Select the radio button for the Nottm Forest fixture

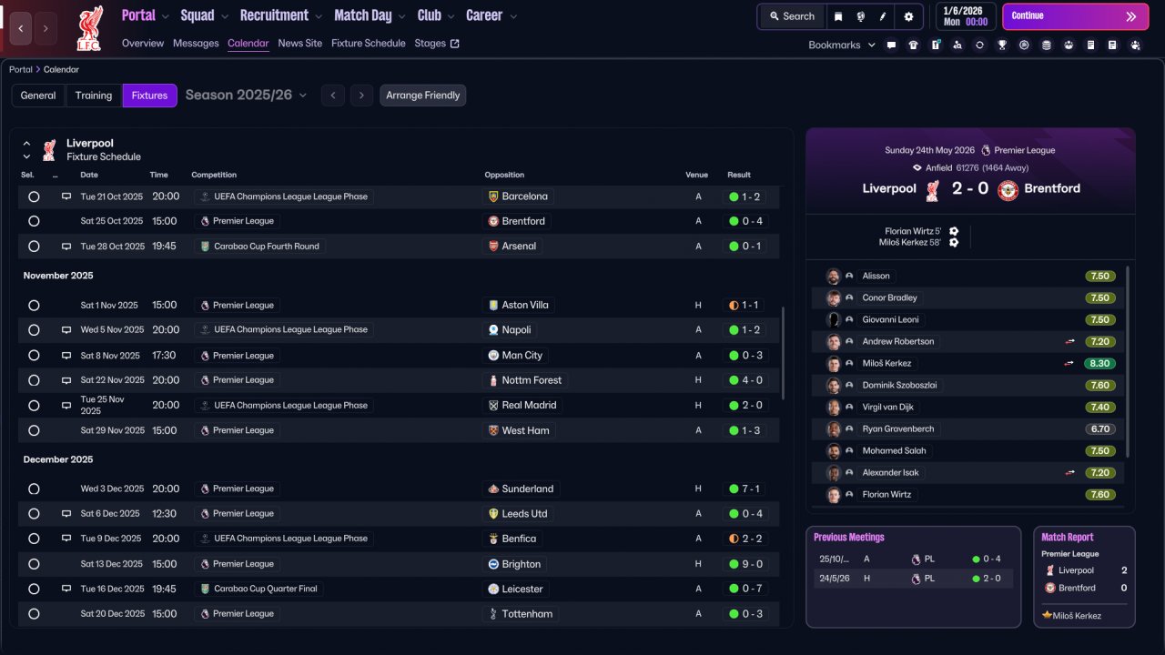point(34,380)
